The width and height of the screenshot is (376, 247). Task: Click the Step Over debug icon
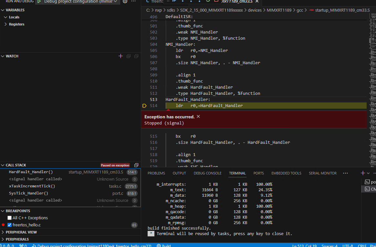pyautogui.click(x=183, y=2)
